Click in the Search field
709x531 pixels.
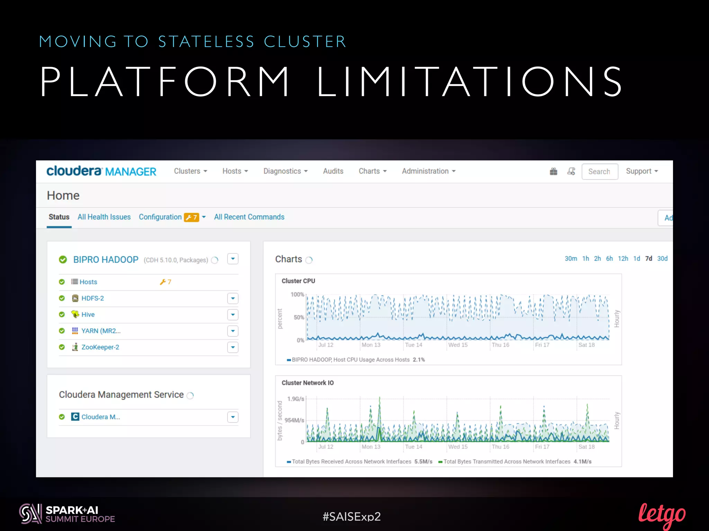[x=600, y=172]
